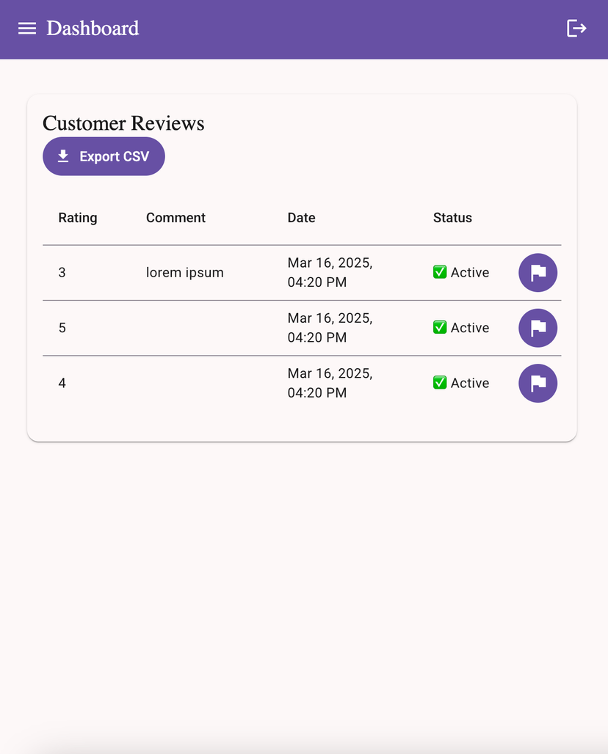Screen dimensions: 608x754
Task: Open the hamburger navigation menu
Action: point(27,29)
